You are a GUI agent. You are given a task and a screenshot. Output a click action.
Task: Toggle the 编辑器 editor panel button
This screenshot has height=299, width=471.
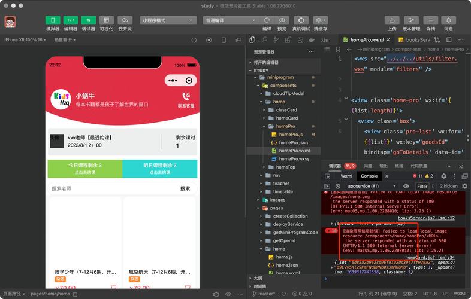point(71,20)
